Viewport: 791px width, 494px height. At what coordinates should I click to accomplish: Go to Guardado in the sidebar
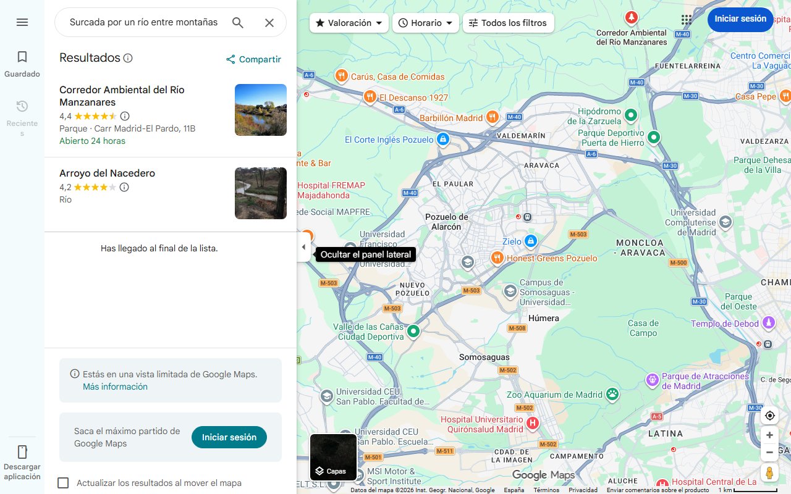click(x=22, y=62)
